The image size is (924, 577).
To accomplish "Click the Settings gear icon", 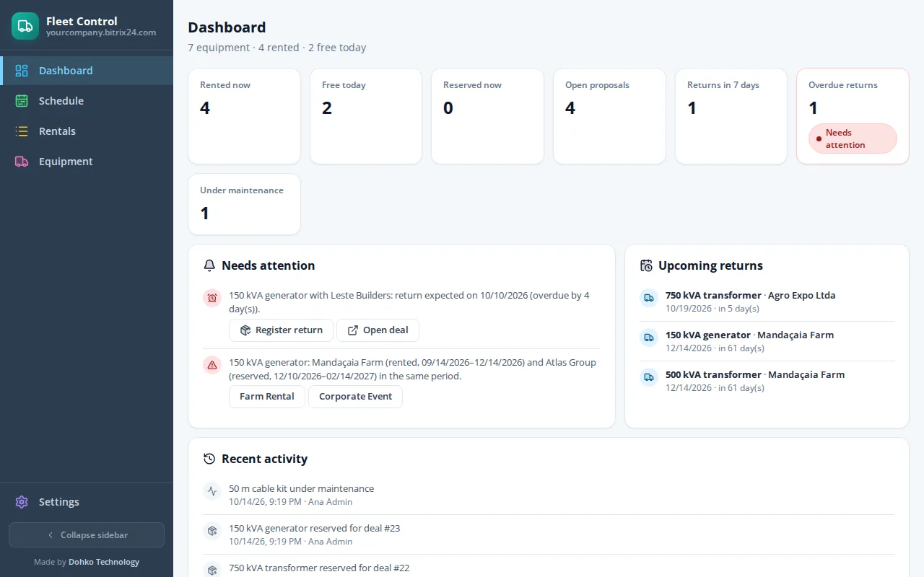I will point(22,502).
